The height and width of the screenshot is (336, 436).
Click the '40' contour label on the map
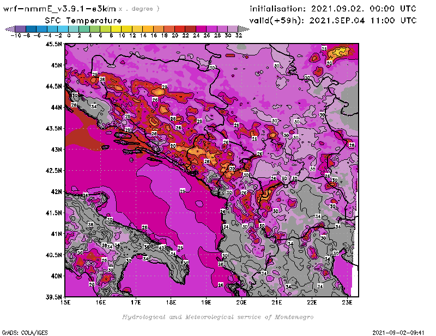pos(161,247)
